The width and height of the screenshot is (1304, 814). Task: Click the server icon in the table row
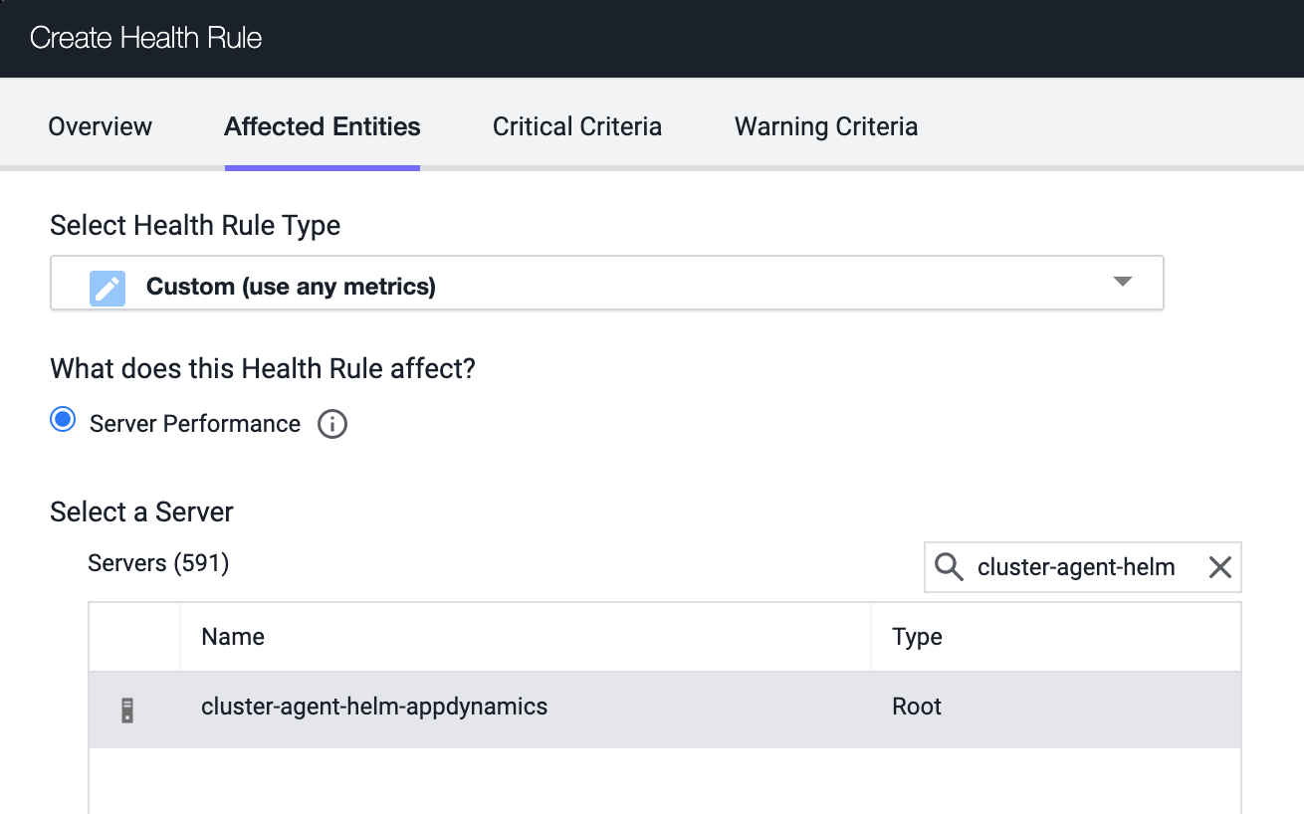click(x=127, y=710)
